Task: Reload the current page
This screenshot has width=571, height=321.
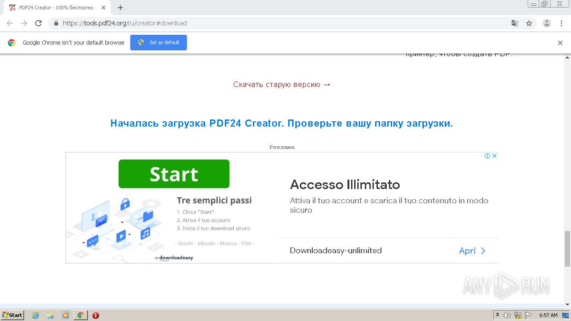Action: [38, 23]
